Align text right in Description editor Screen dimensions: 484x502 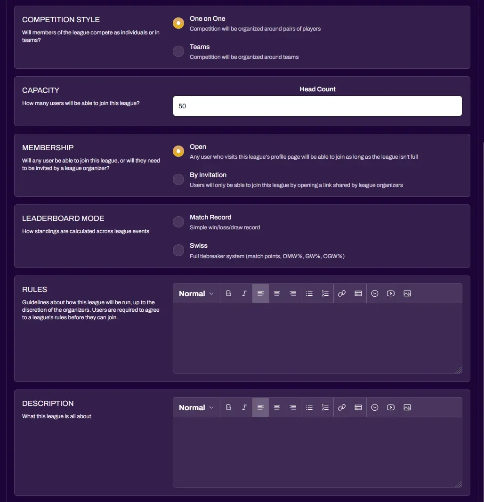click(x=292, y=407)
